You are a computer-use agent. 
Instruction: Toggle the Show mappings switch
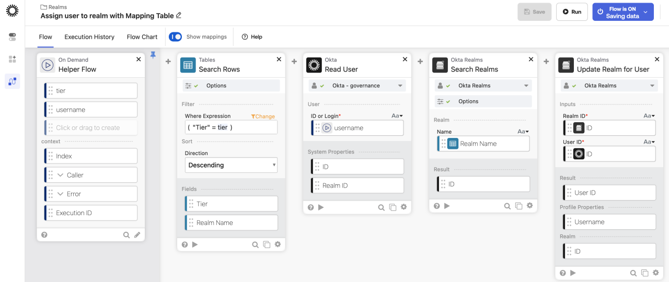176,37
